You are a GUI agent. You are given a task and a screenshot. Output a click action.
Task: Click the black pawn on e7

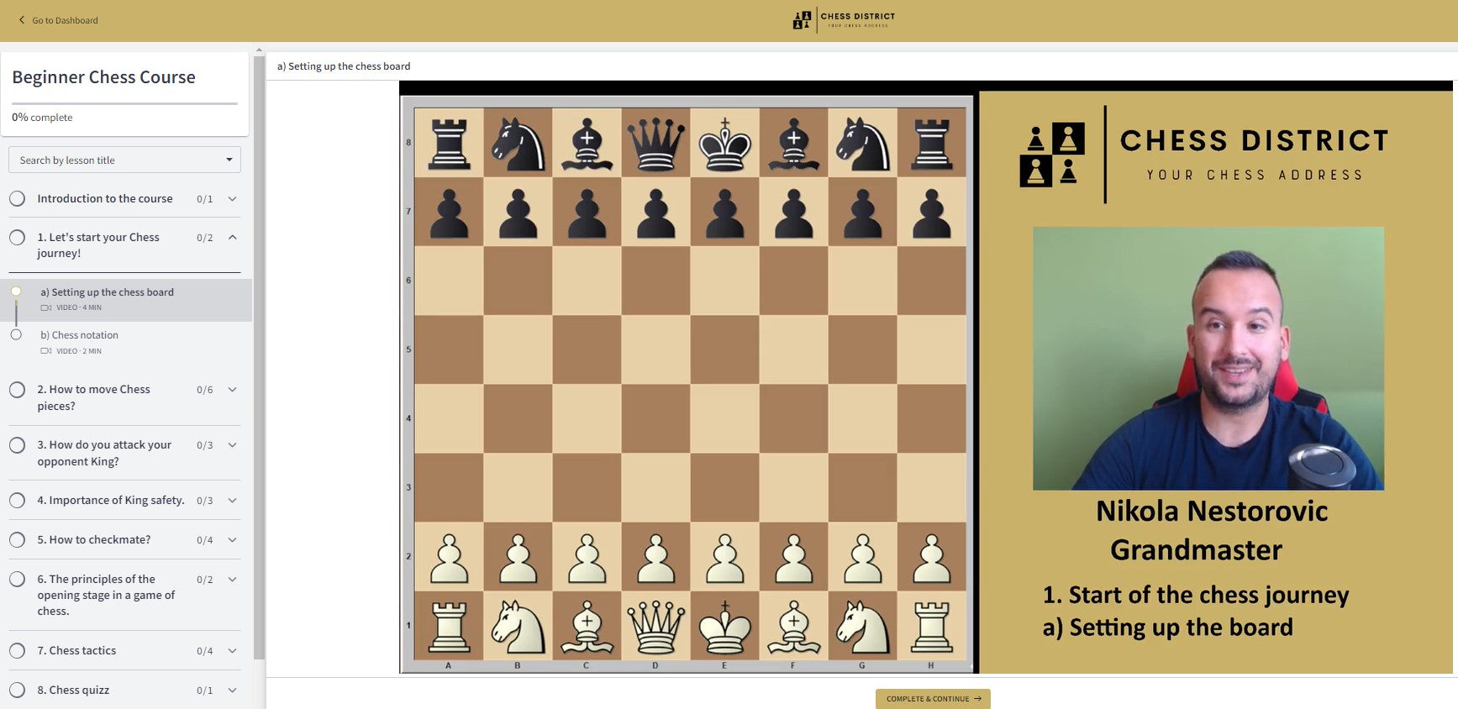[x=724, y=213]
